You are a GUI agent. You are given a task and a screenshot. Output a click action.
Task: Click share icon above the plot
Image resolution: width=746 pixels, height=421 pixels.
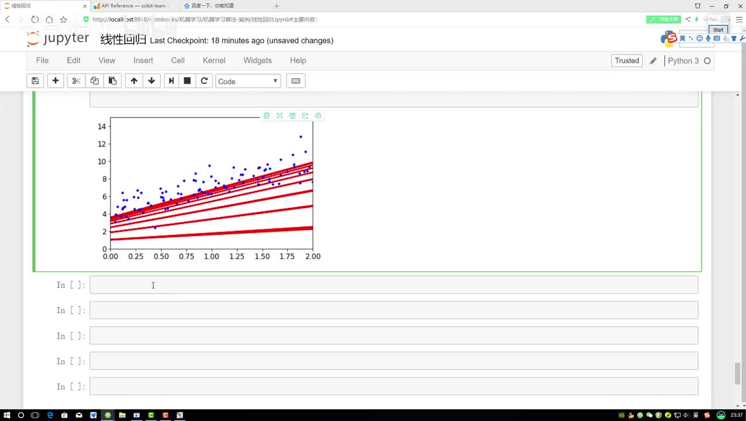point(305,116)
